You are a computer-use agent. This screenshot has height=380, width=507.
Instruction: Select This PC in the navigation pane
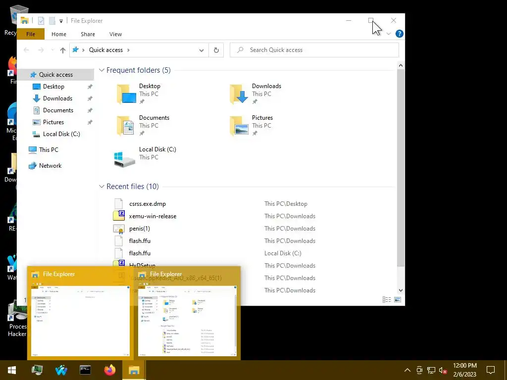(x=49, y=150)
